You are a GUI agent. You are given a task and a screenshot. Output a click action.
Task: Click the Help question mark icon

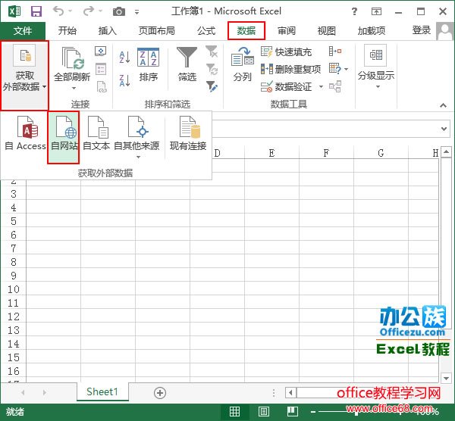pyautogui.click(x=354, y=11)
